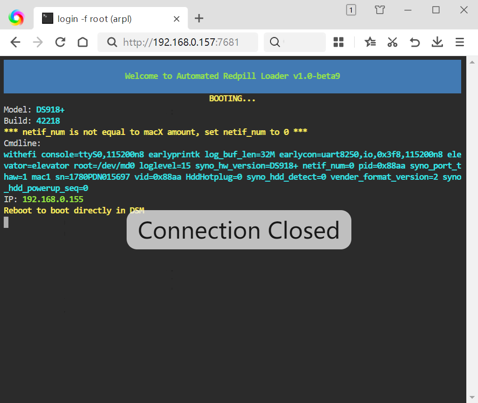Click 'sn=1780PDN015697' in the cmdline

[x=93, y=177]
